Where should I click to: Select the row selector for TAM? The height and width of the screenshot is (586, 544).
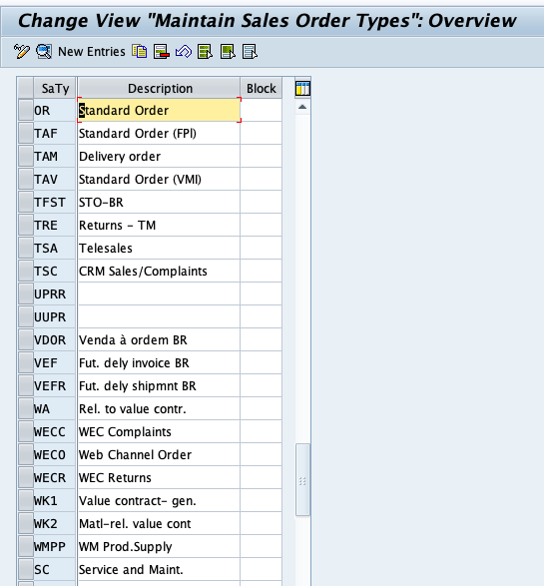coord(26,156)
